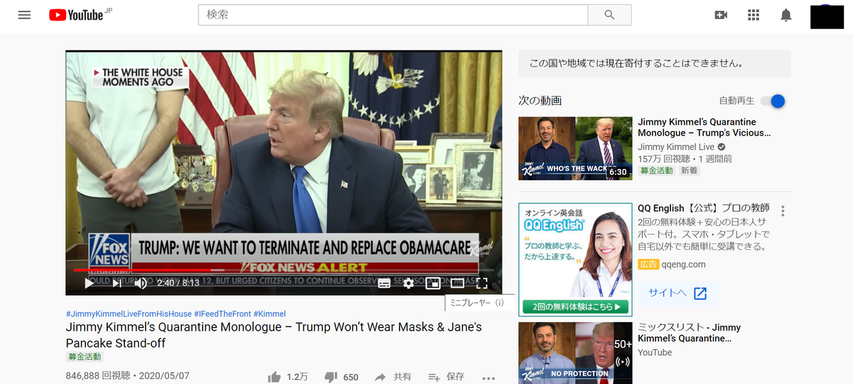
Task: Open the notifications bell
Action: coord(786,15)
